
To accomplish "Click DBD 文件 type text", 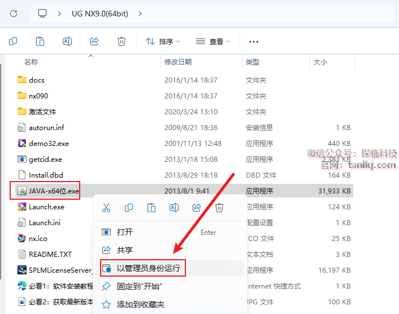I will [x=261, y=175].
